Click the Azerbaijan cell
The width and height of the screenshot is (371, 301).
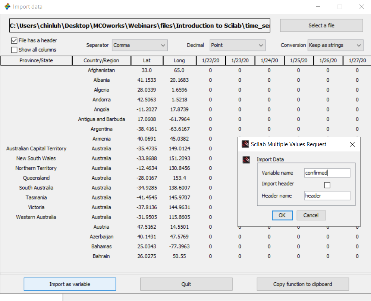(101, 236)
